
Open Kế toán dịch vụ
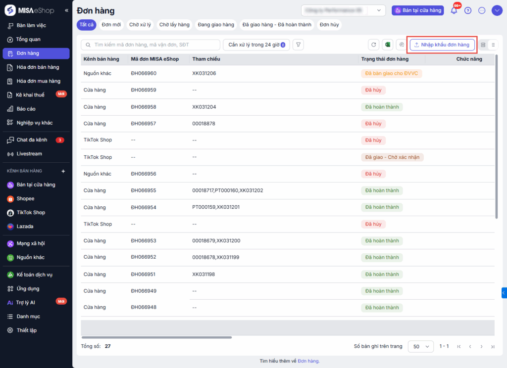(x=34, y=275)
